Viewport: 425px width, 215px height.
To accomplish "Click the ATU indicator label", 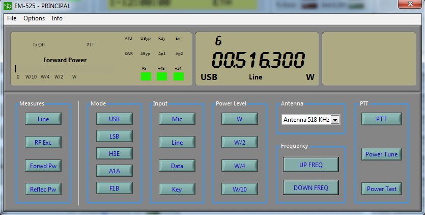I will coord(128,38).
